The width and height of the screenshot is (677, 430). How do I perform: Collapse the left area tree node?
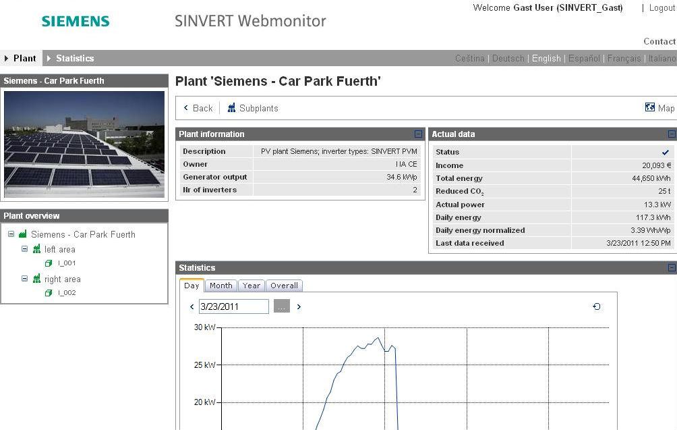point(24,249)
